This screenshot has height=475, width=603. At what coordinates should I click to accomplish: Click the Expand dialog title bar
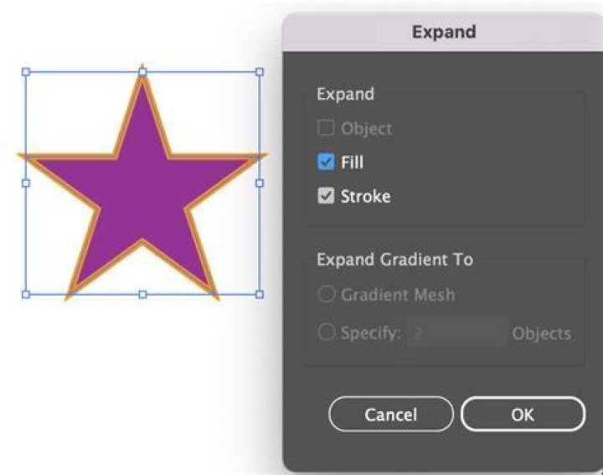click(x=443, y=32)
